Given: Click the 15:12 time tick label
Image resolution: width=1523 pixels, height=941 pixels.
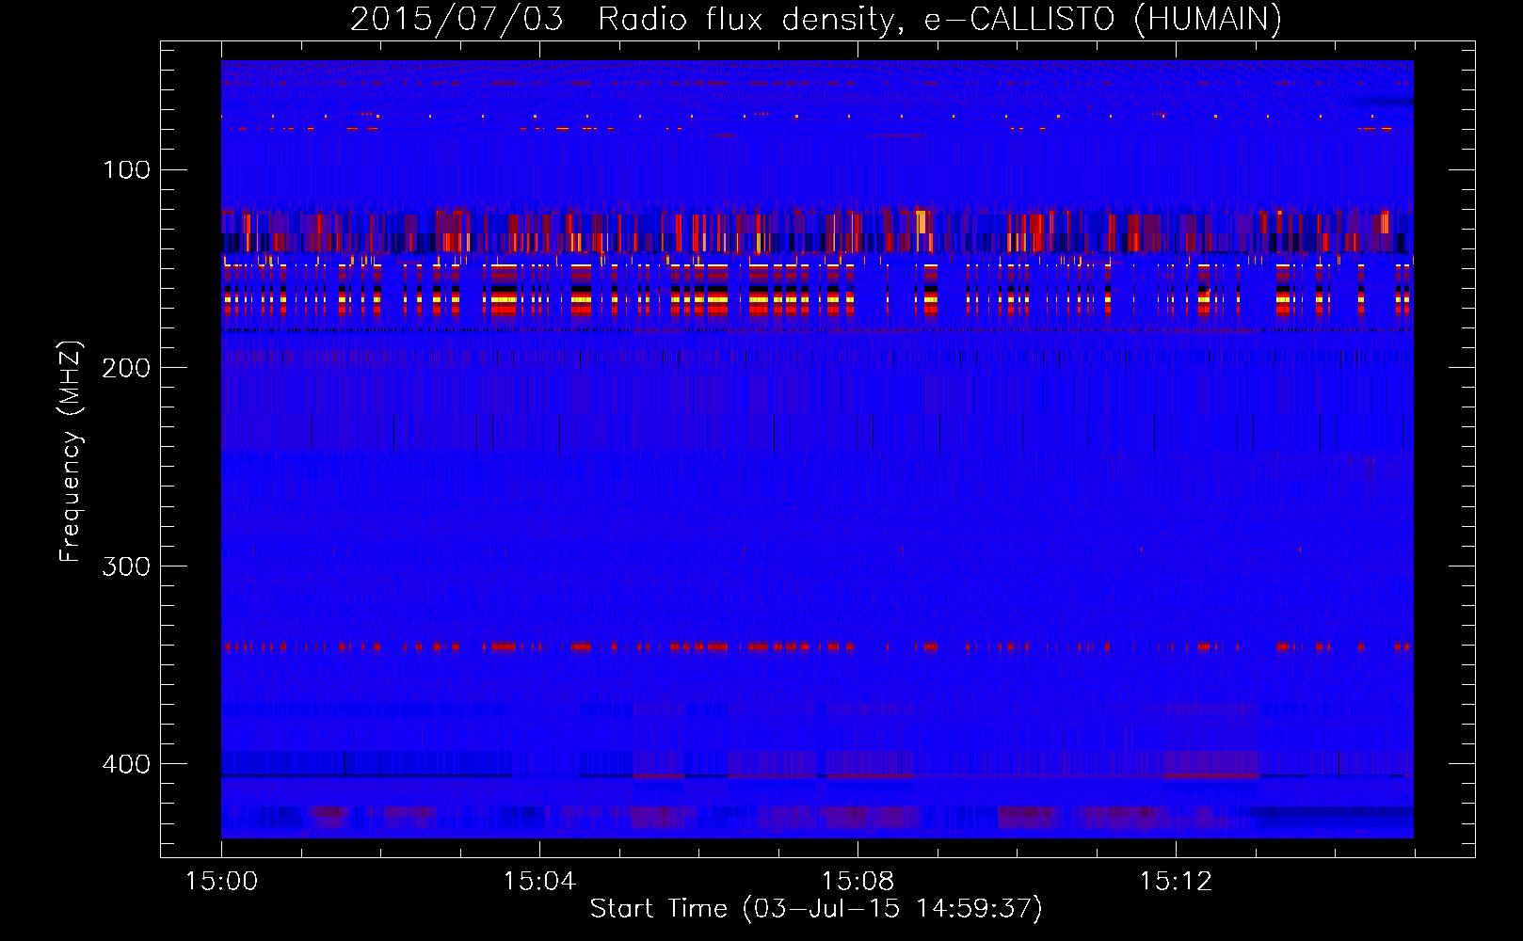Looking at the screenshot, I should 1176,882.
